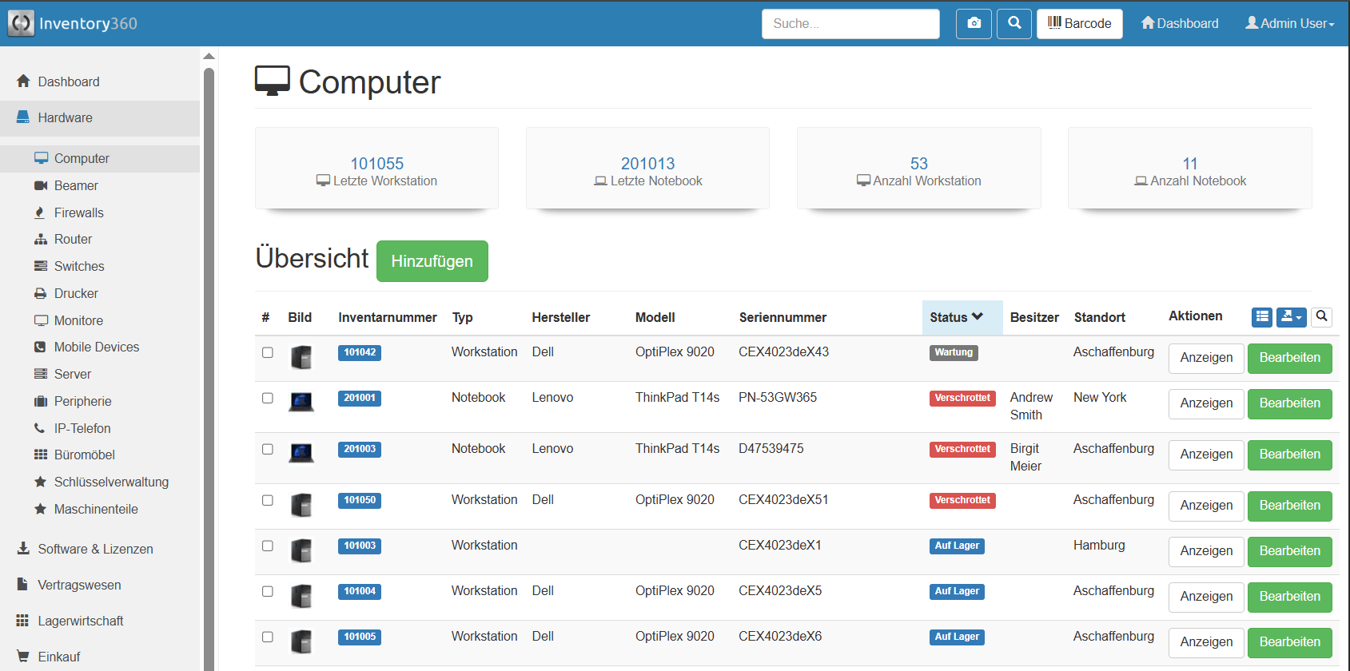Select the checkbox for row 201003

point(268,449)
